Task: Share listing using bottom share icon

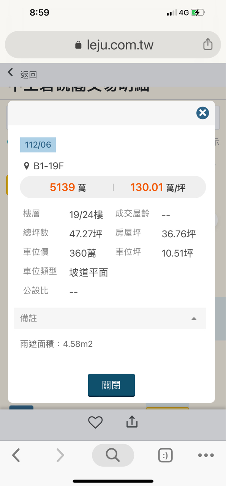Action: click(x=132, y=421)
